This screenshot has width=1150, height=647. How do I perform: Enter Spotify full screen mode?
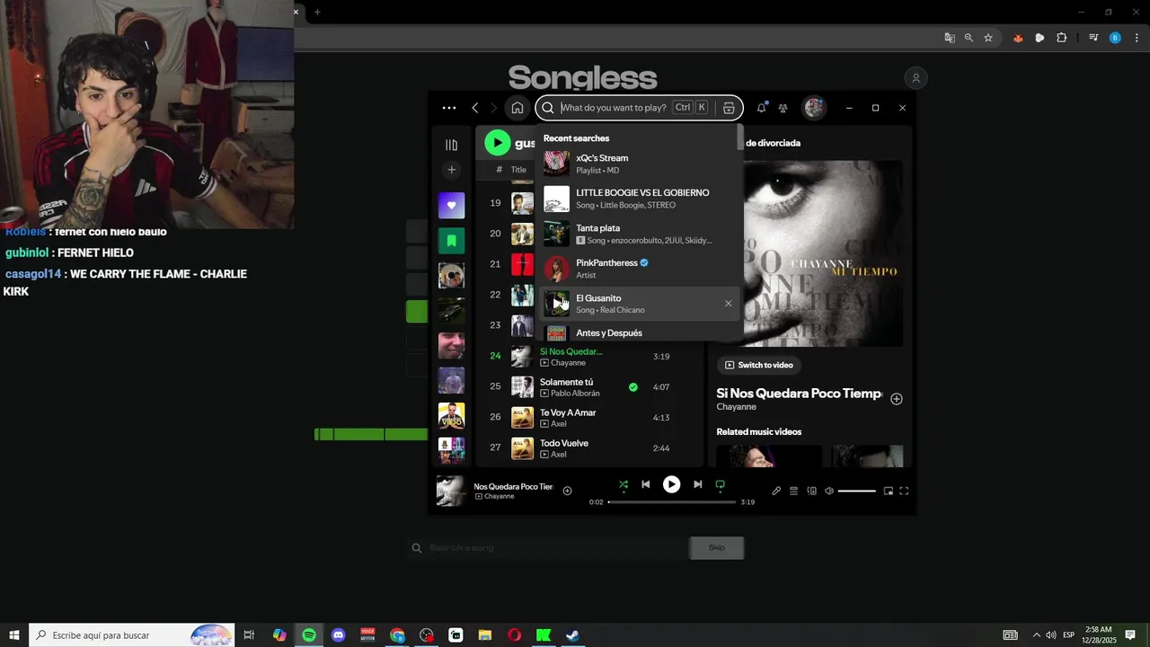tap(904, 492)
